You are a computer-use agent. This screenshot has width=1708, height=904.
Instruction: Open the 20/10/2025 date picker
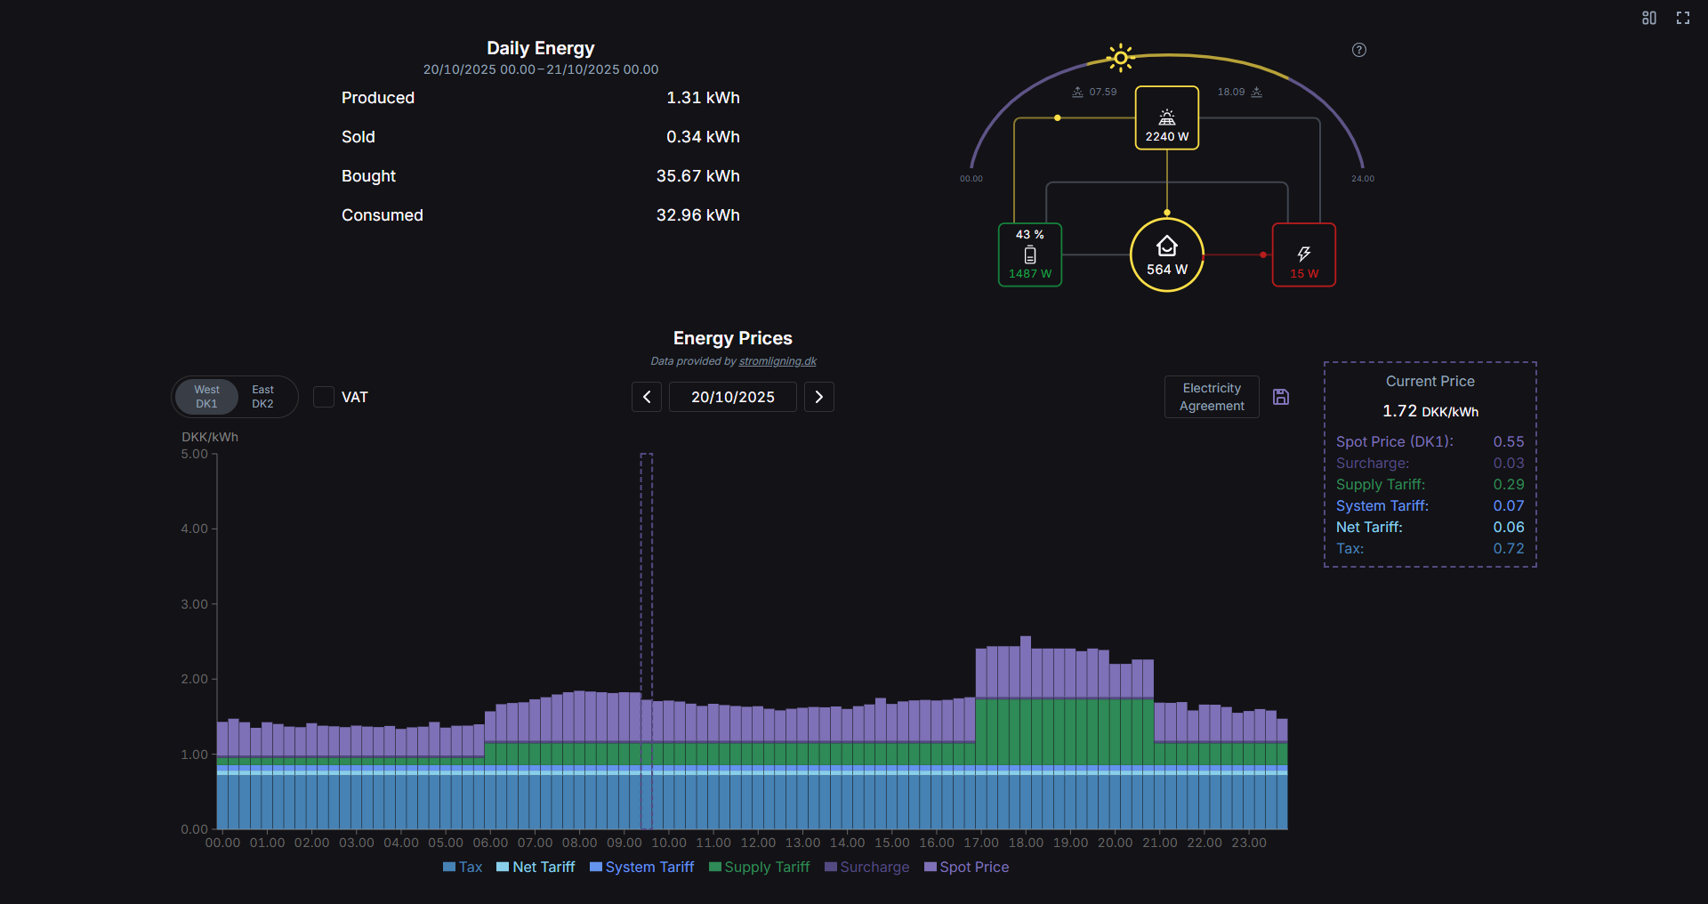click(x=732, y=397)
